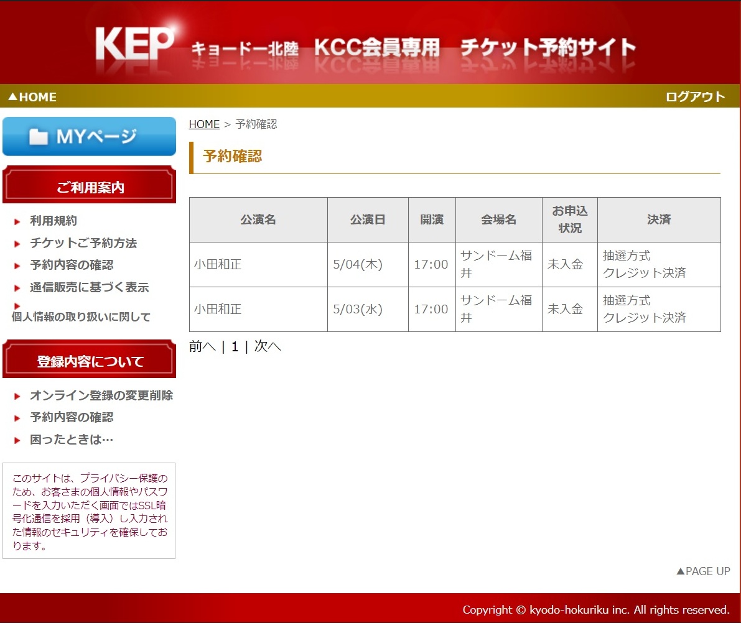Click the 開演 column header
The image size is (741, 623).
(432, 219)
